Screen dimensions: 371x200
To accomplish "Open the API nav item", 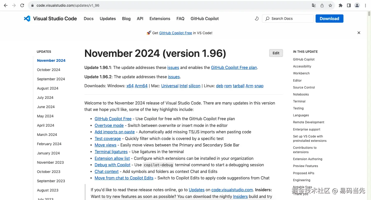I will pyautogui.click(x=140, y=19).
